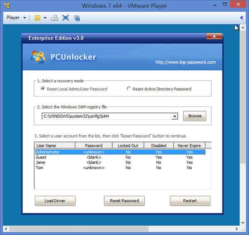Click the Reset Password button
Screen dimensions: 249x235
124,201
